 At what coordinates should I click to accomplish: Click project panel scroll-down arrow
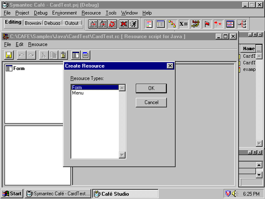click(259, 143)
